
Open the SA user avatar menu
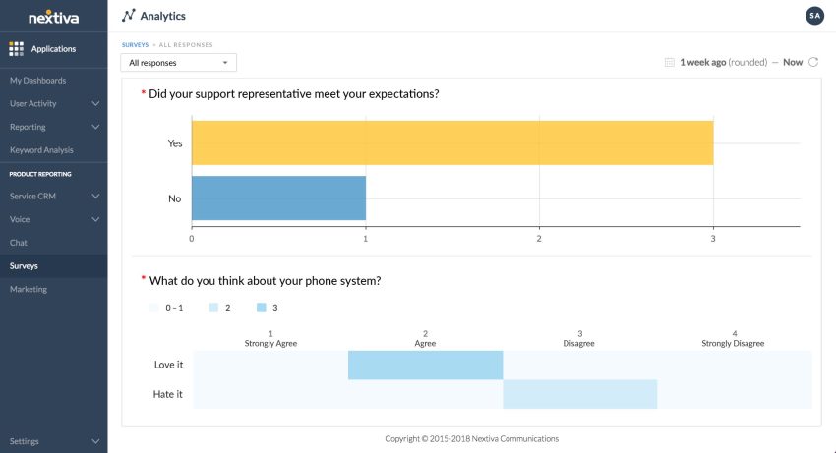point(814,16)
